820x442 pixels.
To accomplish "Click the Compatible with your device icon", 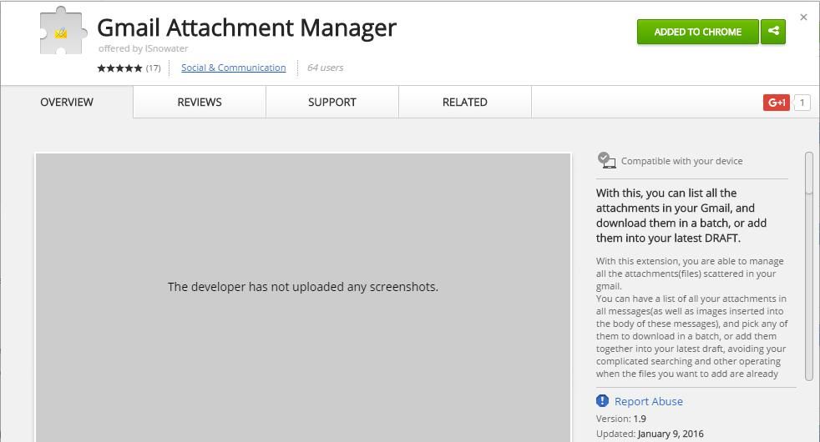I will click(606, 160).
